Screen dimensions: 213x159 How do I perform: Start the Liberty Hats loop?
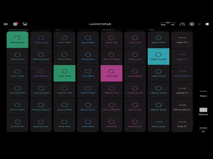[x=64, y=90]
